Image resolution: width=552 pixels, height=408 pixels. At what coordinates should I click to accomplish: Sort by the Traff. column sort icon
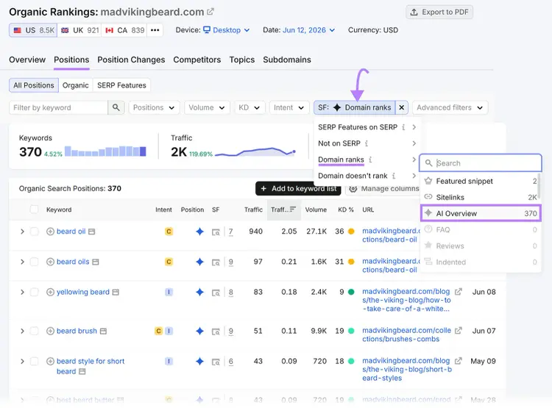point(292,210)
